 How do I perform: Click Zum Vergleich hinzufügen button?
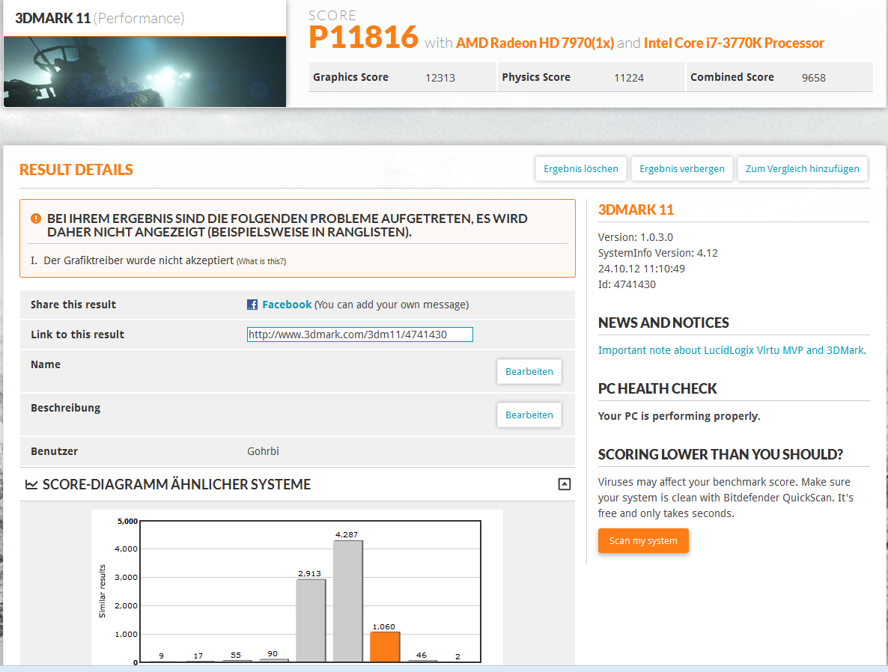pos(802,168)
